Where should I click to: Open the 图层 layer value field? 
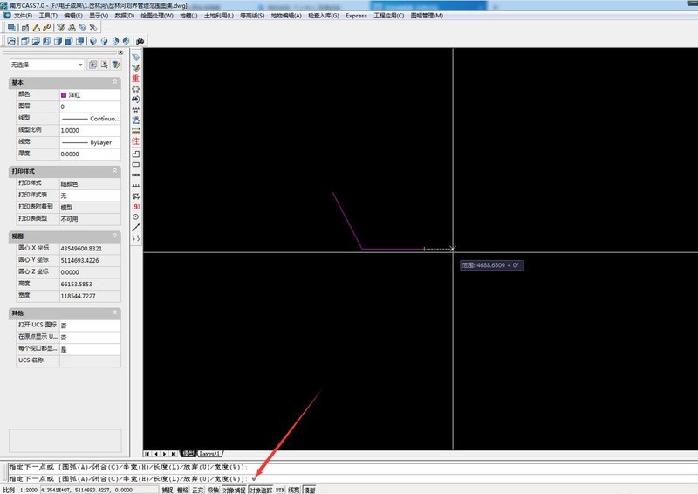click(90, 106)
